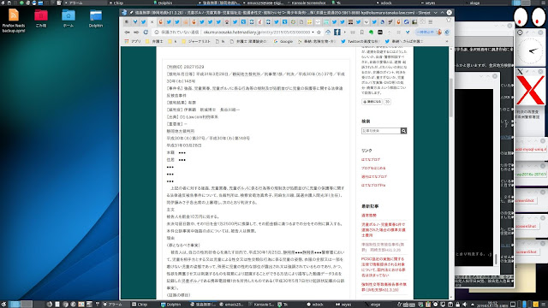Open the address bar history dropdown arrow
Image resolution: width=548 pixels, height=308 pixels.
pos(313,33)
